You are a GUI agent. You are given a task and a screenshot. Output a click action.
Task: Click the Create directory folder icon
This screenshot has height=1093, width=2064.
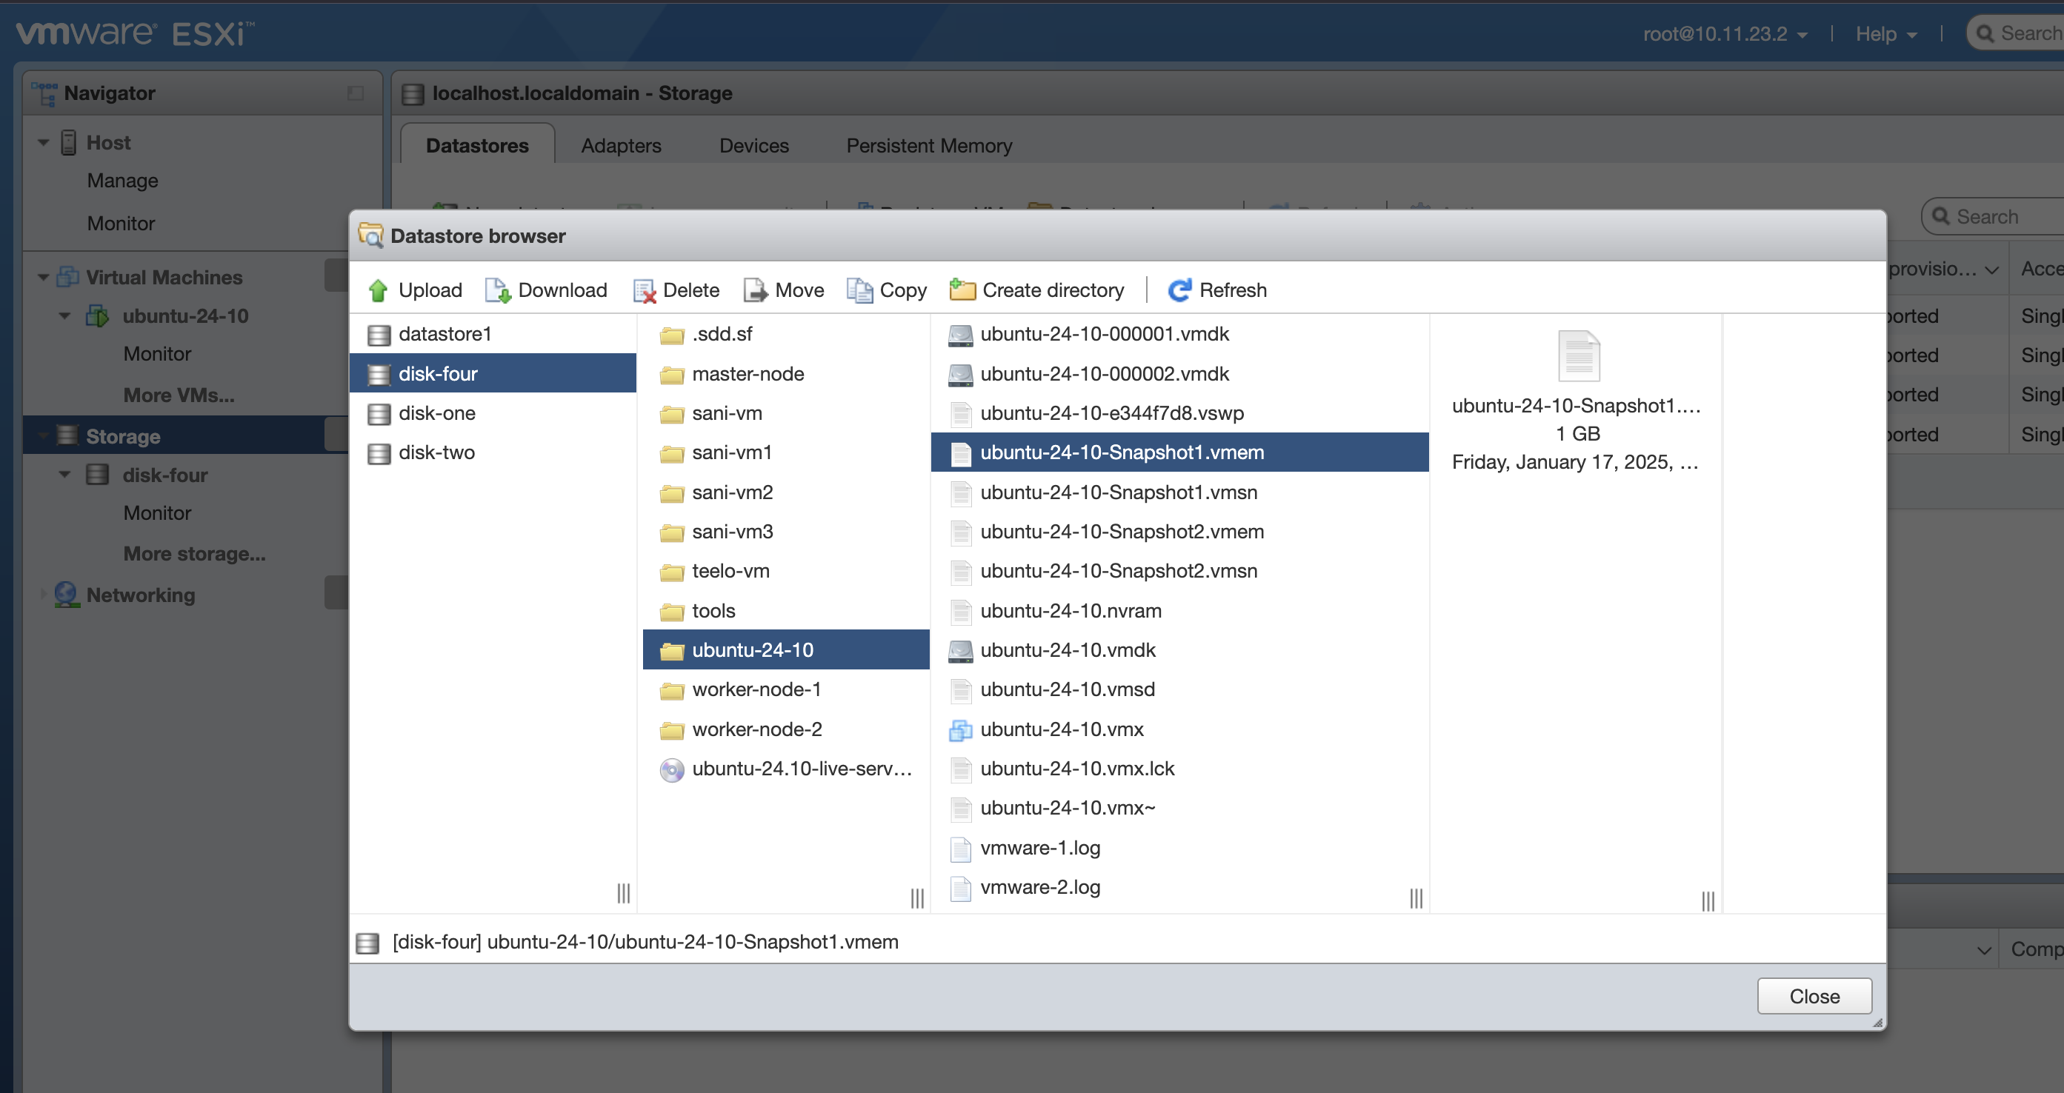(962, 290)
